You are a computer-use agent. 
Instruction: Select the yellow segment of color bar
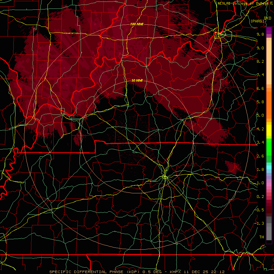pos(269,130)
